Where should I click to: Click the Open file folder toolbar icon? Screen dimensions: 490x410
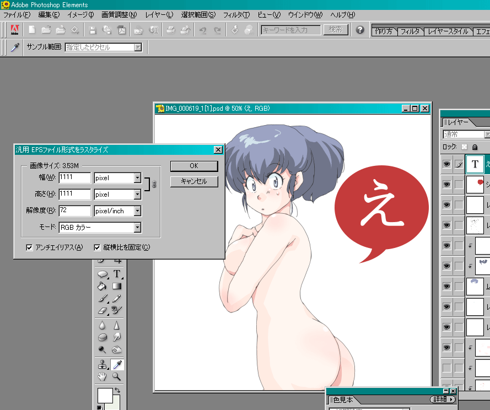click(x=46, y=30)
